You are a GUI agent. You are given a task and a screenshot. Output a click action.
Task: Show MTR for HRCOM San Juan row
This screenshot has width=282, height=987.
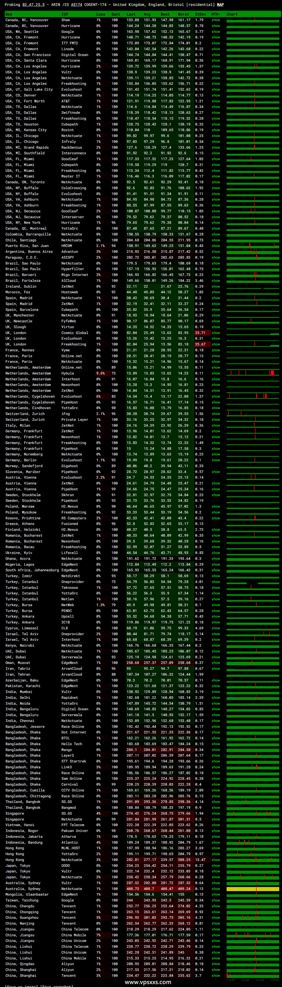coord(216,246)
